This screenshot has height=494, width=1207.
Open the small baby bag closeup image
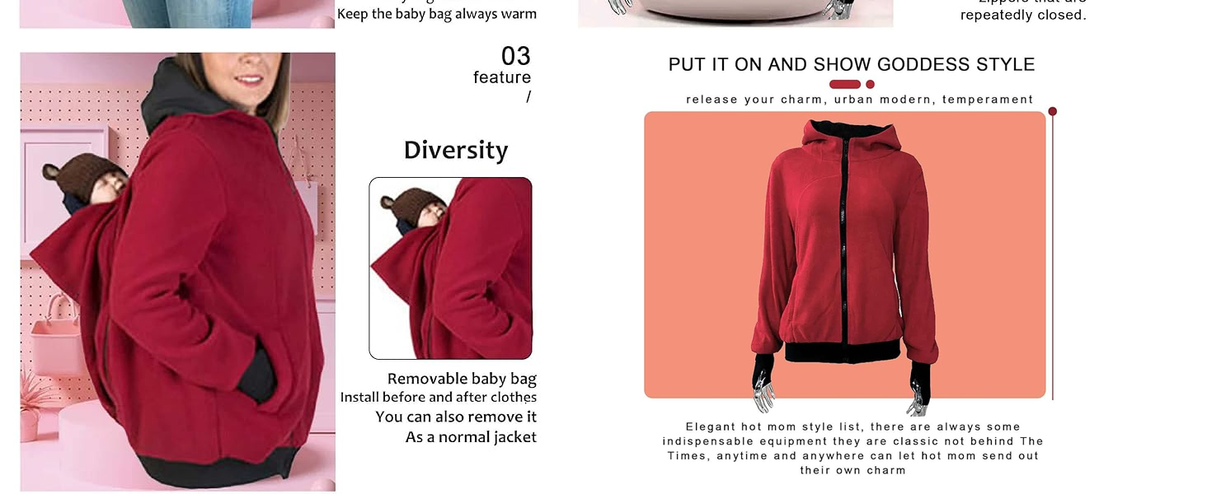point(450,268)
